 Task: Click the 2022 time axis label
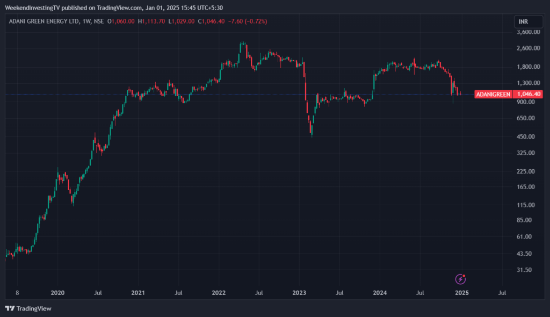[x=219, y=293]
